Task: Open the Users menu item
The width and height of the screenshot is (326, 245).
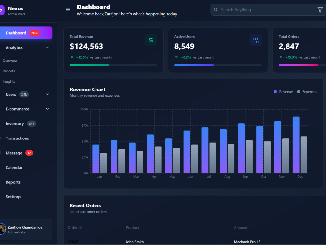Action: pyautogui.click(x=26, y=94)
